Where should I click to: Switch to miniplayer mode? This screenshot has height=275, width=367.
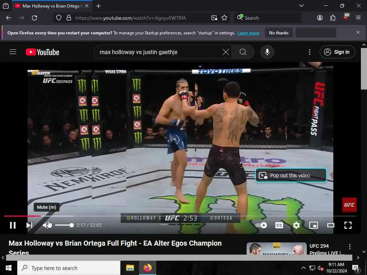click(x=313, y=225)
